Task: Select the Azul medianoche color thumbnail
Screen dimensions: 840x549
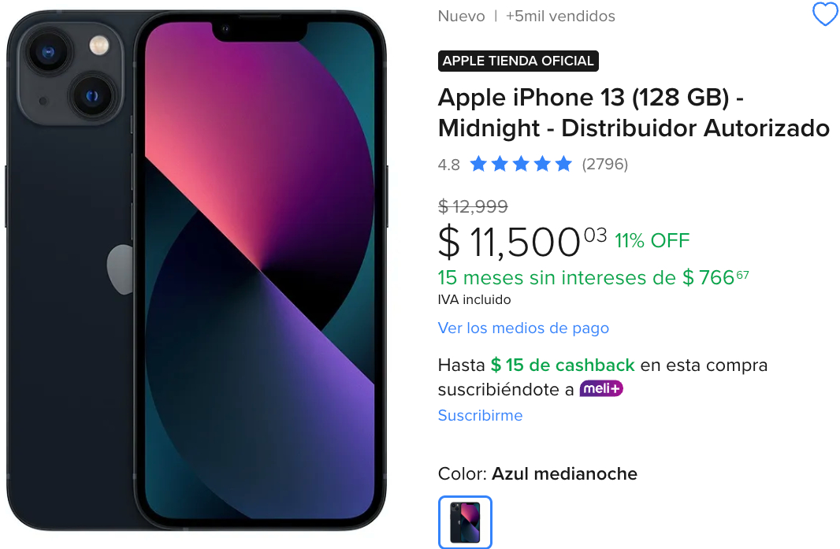Action: 465,522
